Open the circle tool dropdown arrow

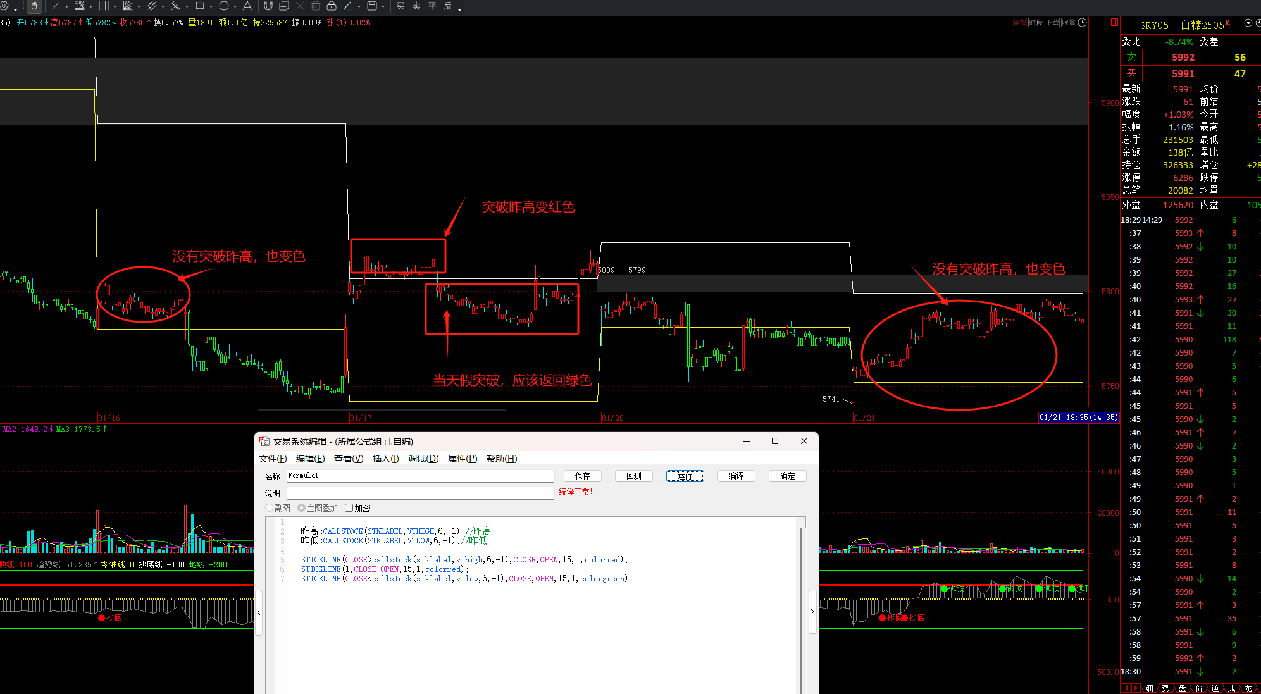[x=235, y=6]
